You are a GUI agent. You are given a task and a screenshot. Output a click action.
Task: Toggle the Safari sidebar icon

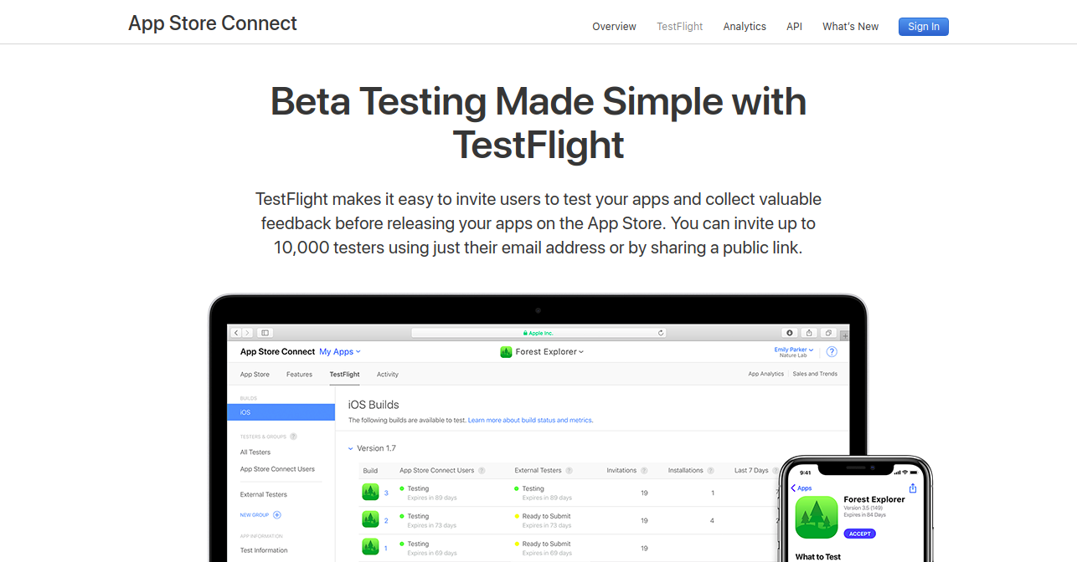[265, 333]
